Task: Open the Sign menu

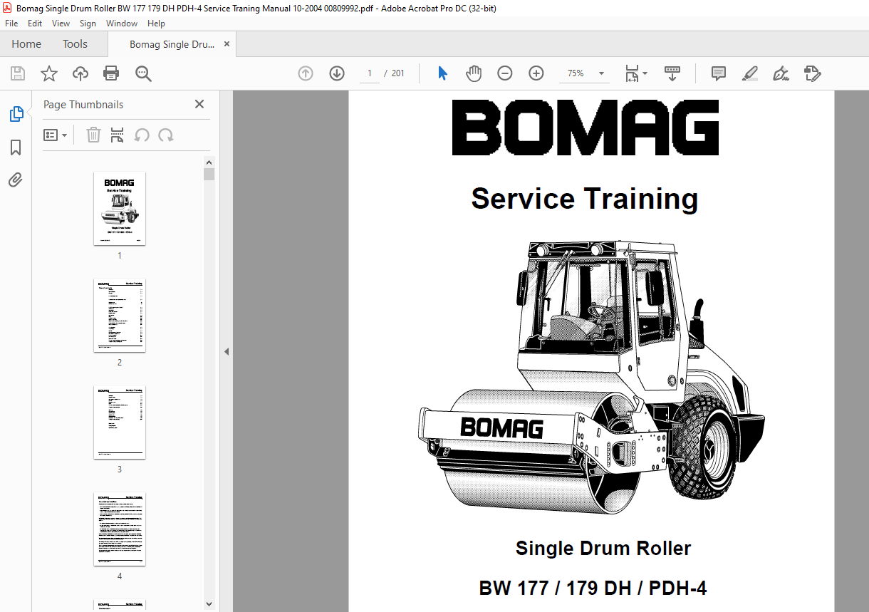Action: point(88,24)
